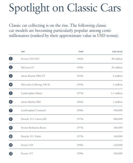Click the 100,000 value for Ferrari 355

[x=118, y=153]
